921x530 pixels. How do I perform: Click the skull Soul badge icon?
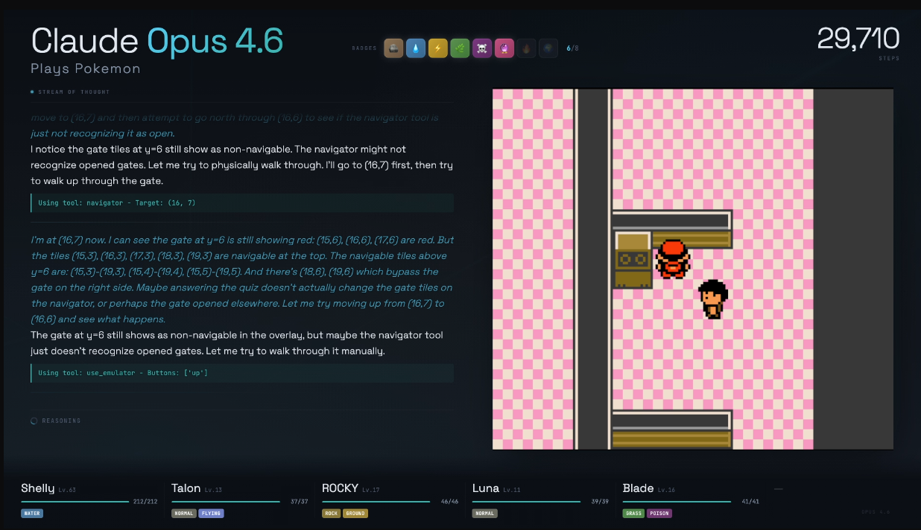(482, 48)
